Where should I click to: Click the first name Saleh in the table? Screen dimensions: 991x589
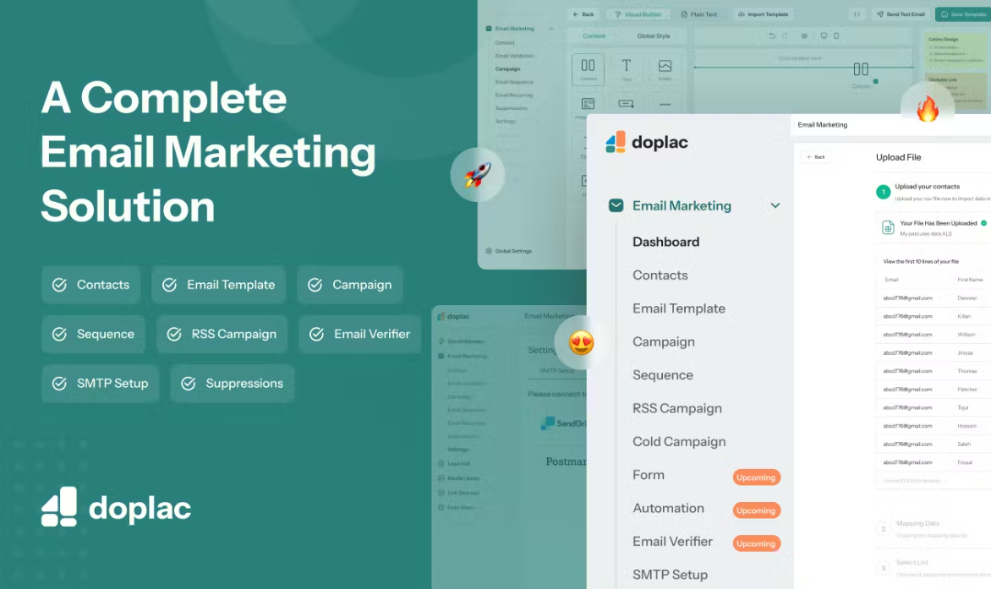tap(964, 444)
